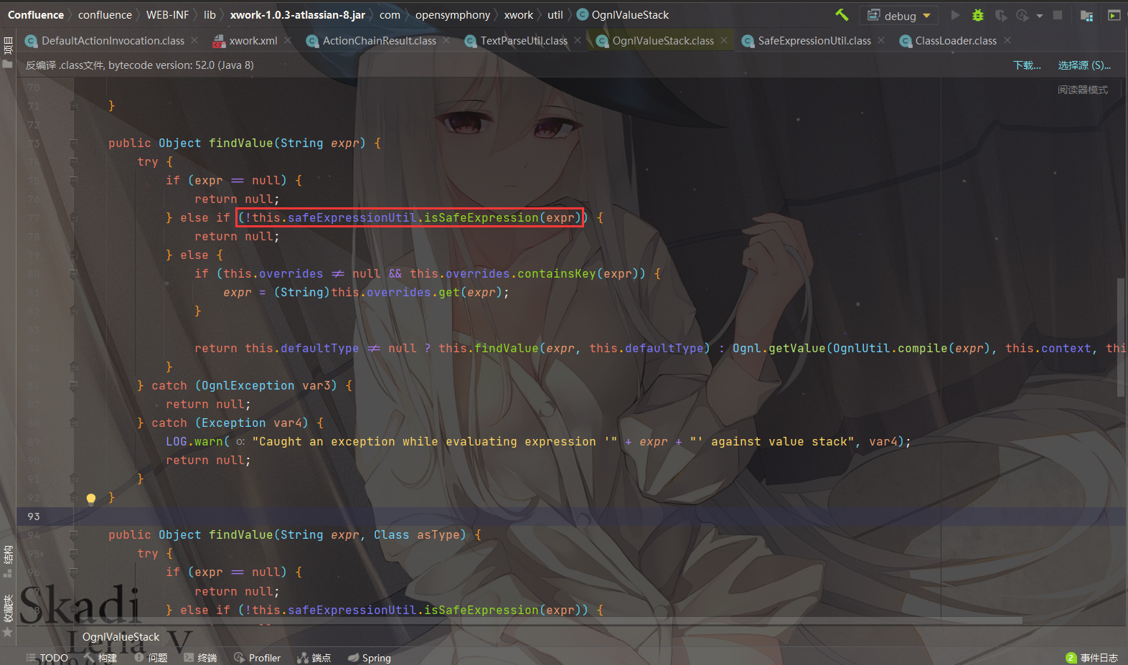Click LOG.warn on line 89

[194, 442]
